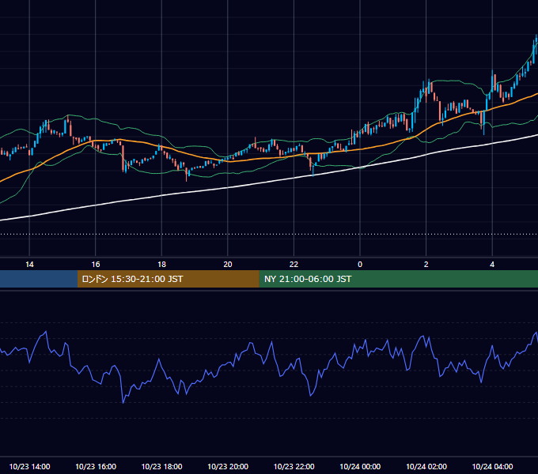Click the '22' hour label on price chart axis
Viewport: 538px width, 474px height.
pyautogui.click(x=294, y=265)
